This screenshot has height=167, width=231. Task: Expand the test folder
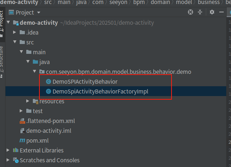[x=21, y=111]
